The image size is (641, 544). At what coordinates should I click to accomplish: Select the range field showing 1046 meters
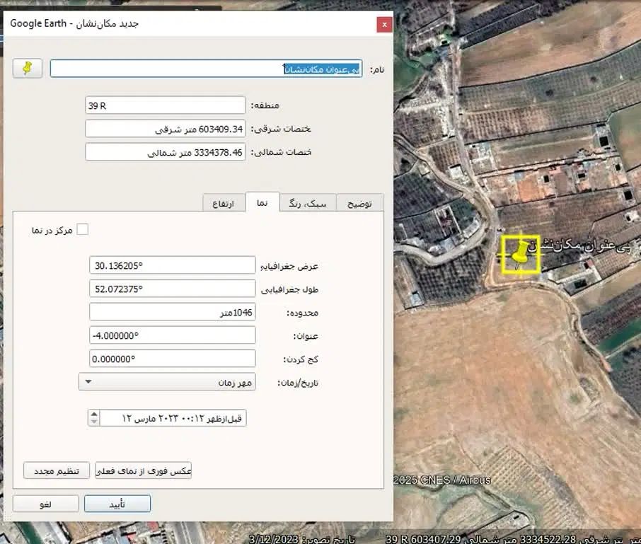173,312
